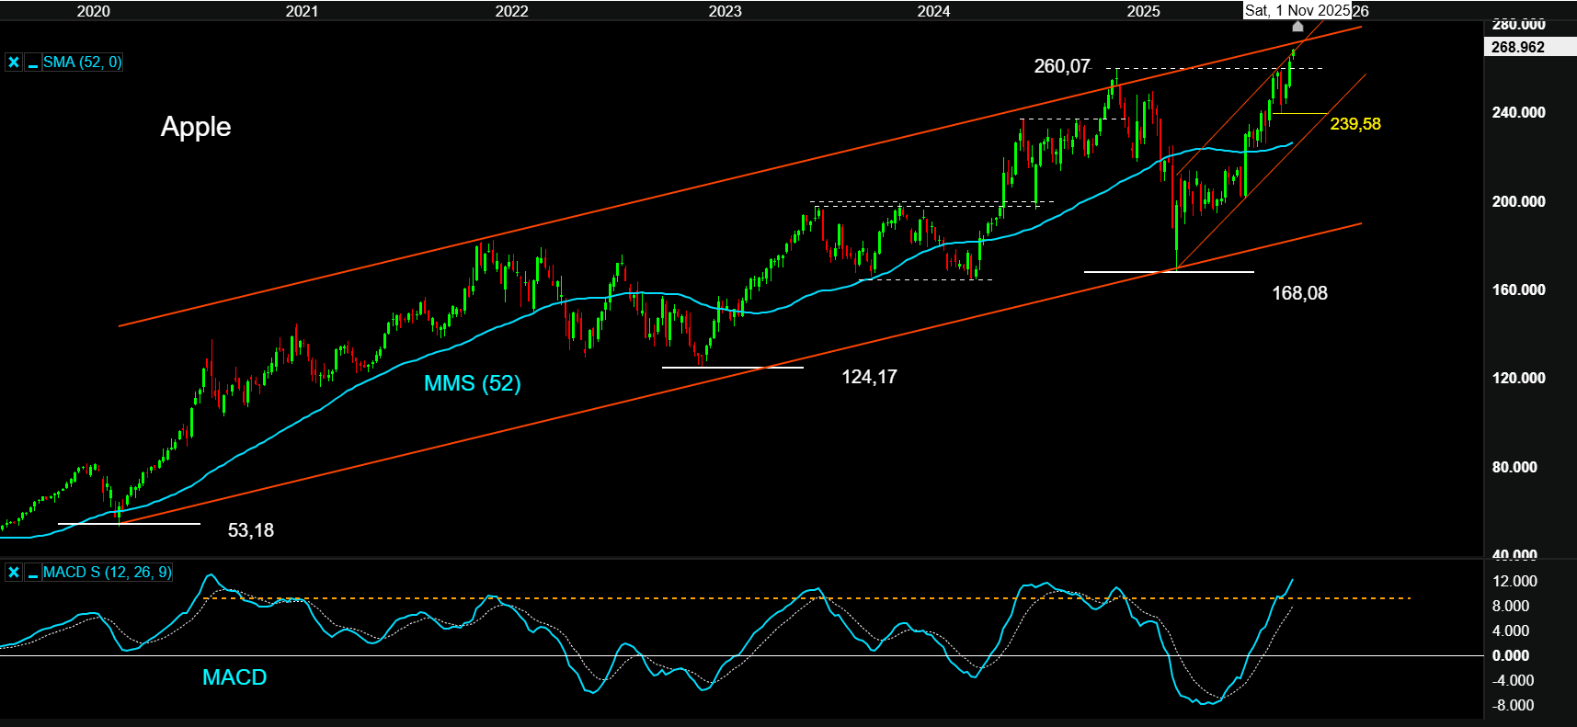Click the gray date marker below the date label
This screenshot has width=1577, height=727.
tap(1297, 26)
